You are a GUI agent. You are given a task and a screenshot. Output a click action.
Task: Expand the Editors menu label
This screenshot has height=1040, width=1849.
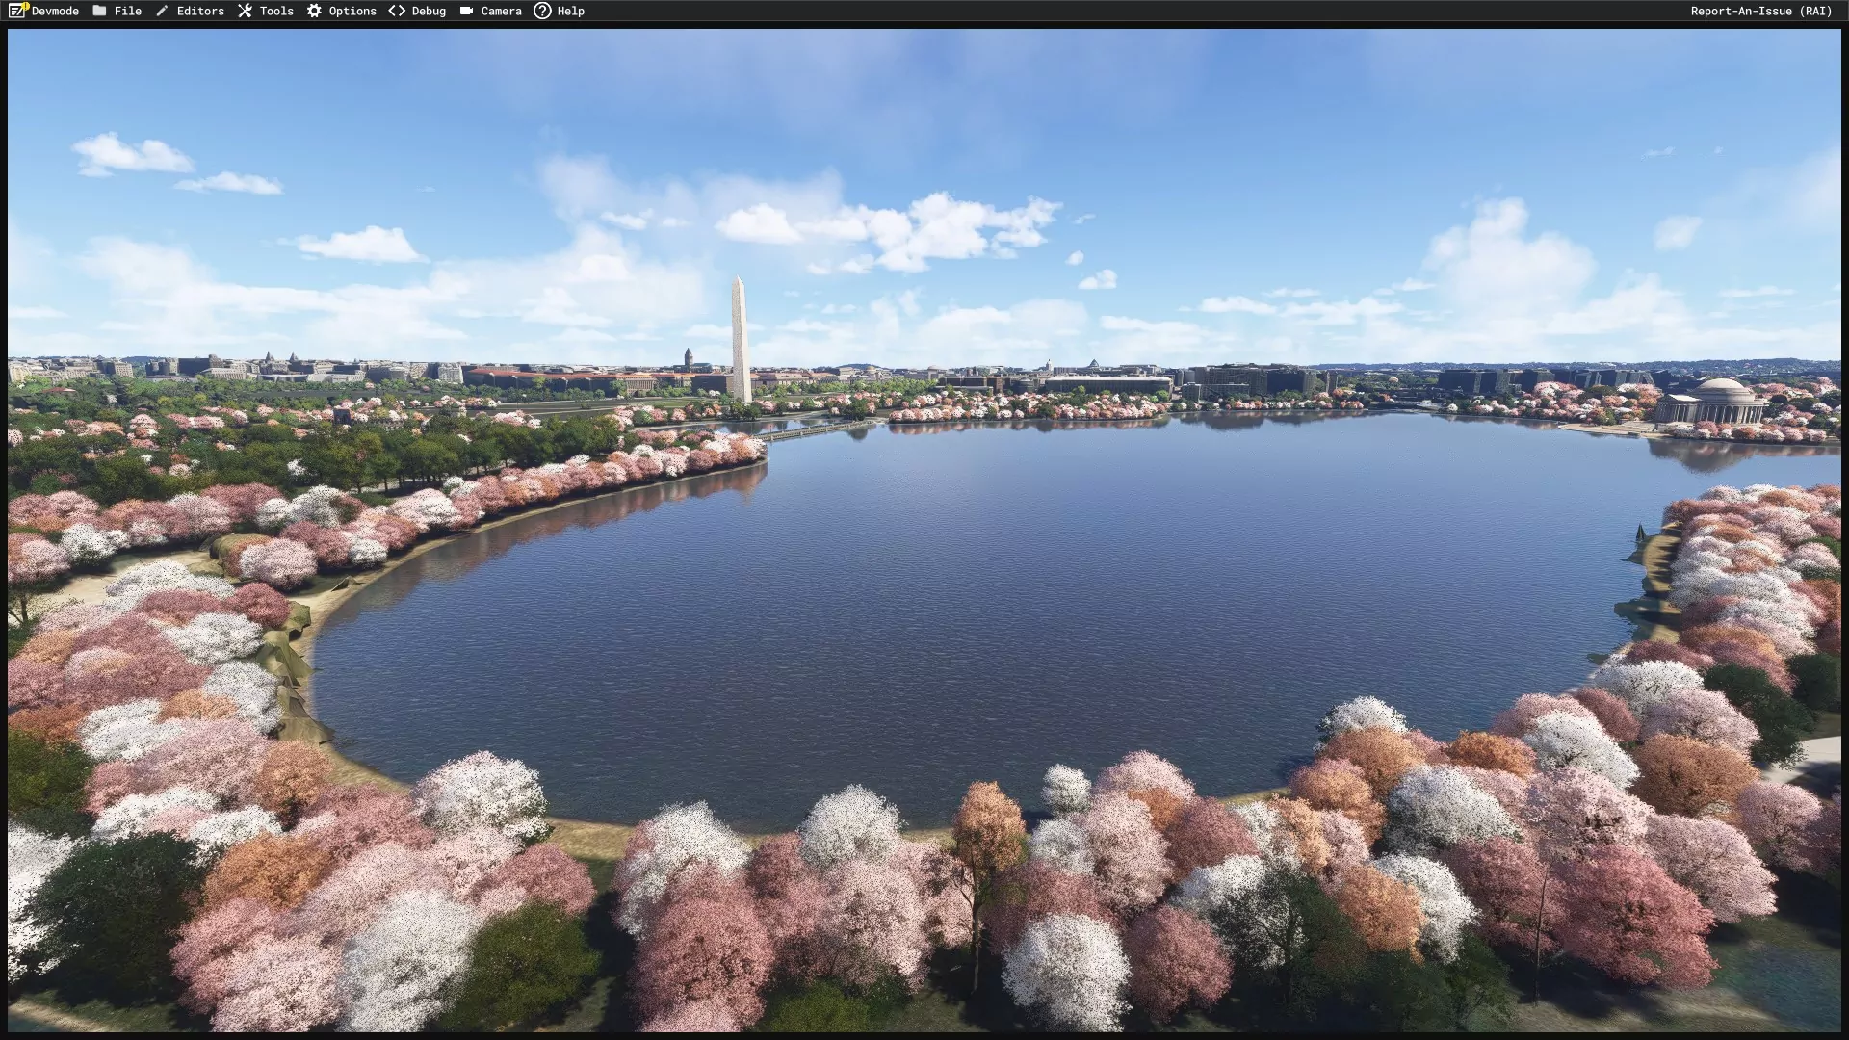pos(200,11)
